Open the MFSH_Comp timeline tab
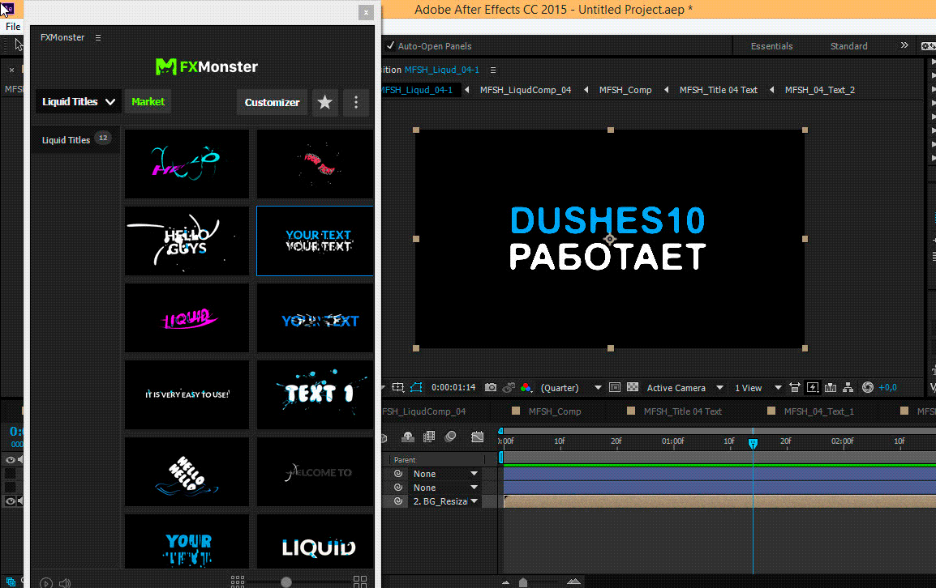Image resolution: width=936 pixels, height=588 pixels. point(555,411)
